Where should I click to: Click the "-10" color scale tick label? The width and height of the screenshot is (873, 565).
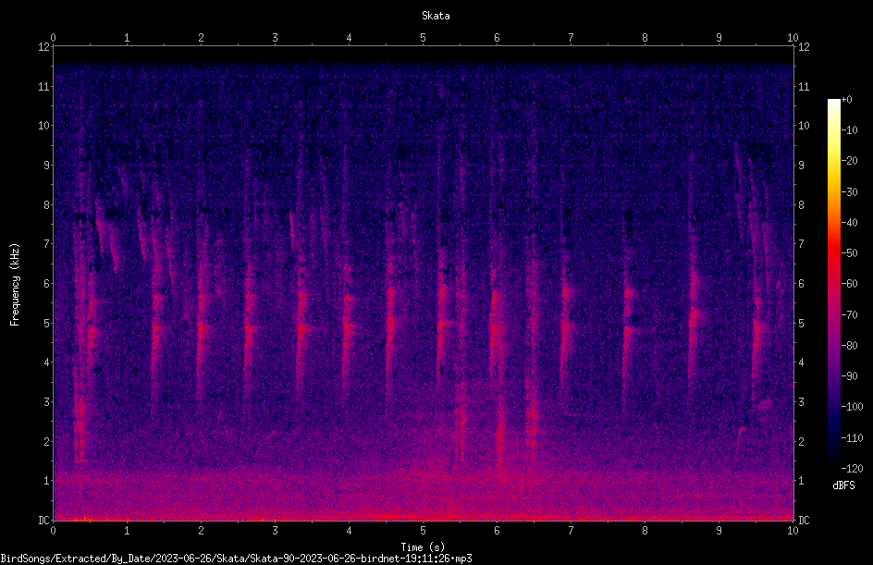click(849, 130)
